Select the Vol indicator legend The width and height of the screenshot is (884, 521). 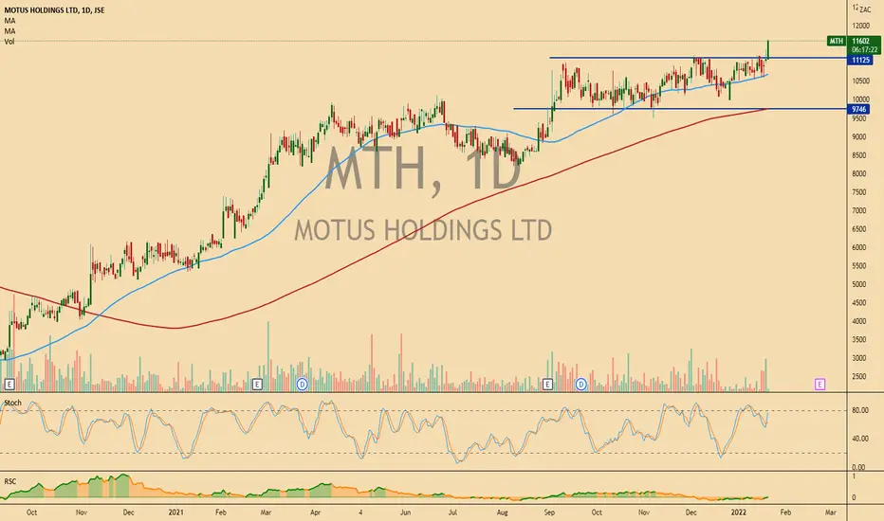tap(9, 41)
